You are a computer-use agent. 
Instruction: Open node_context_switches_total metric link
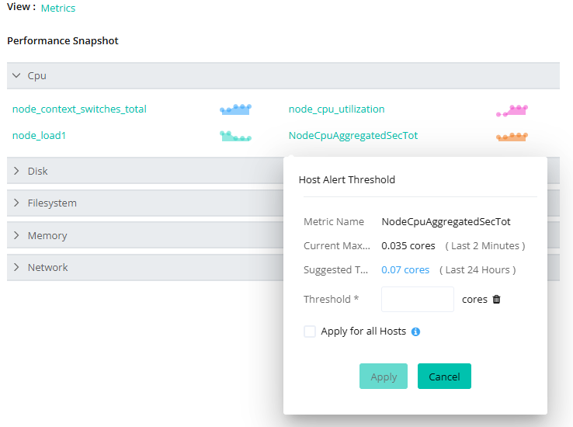[x=79, y=109]
